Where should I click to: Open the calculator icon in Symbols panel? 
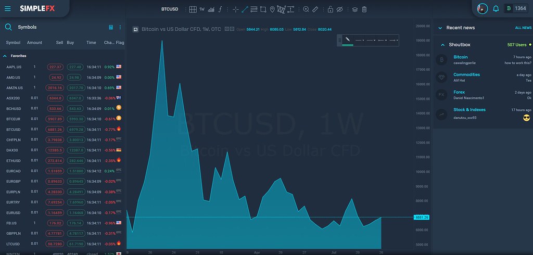pyautogui.click(x=111, y=27)
